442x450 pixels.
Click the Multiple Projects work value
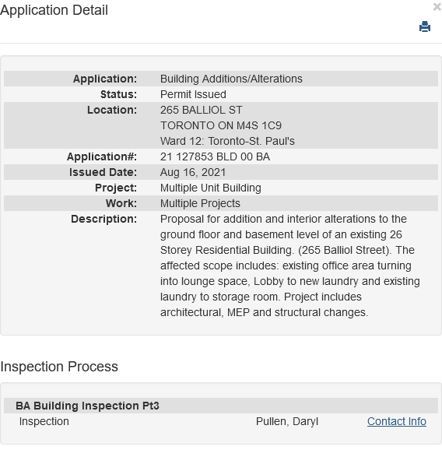coord(200,203)
